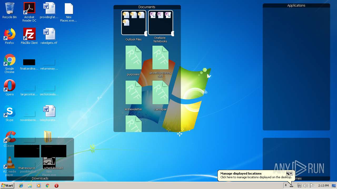Select the largecontai desktop file
337x189 pixels.
(29, 90)
